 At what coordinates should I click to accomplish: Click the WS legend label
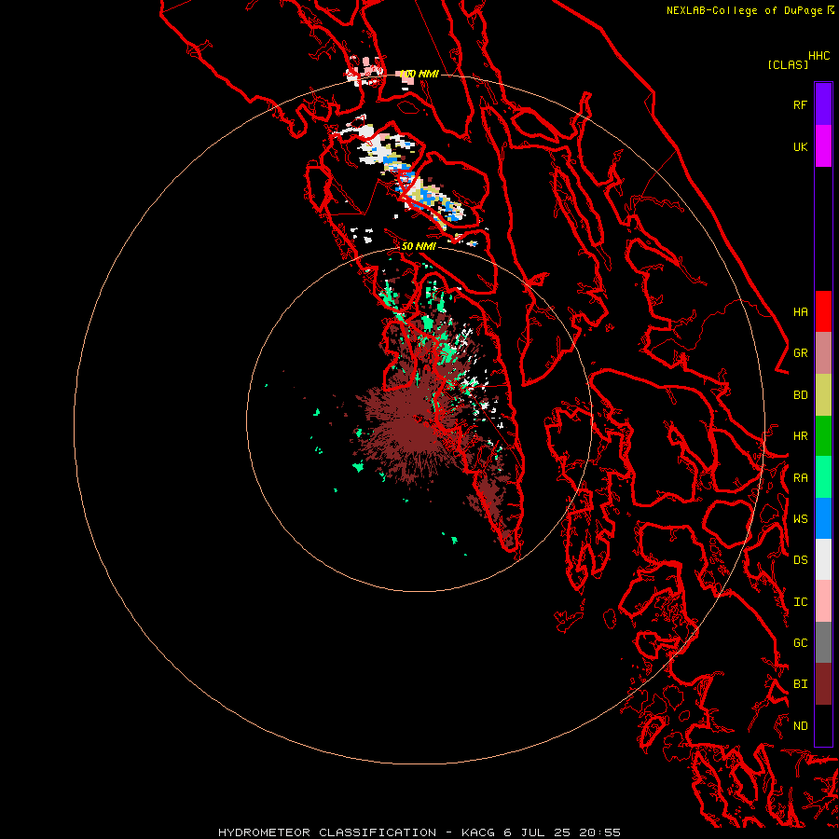800,519
